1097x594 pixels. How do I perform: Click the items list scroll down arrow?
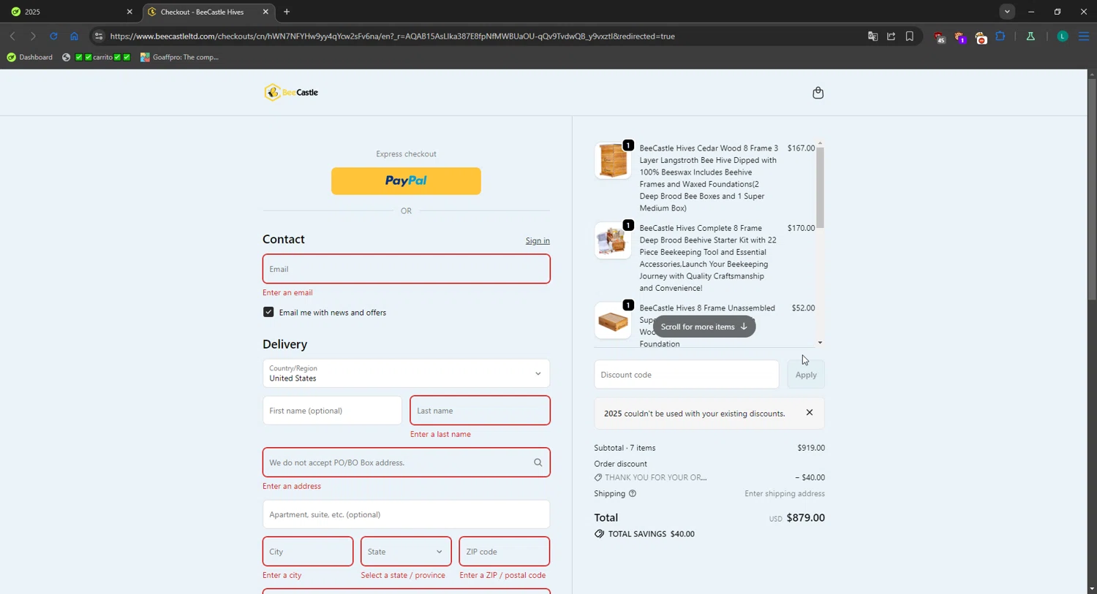(820, 343)
